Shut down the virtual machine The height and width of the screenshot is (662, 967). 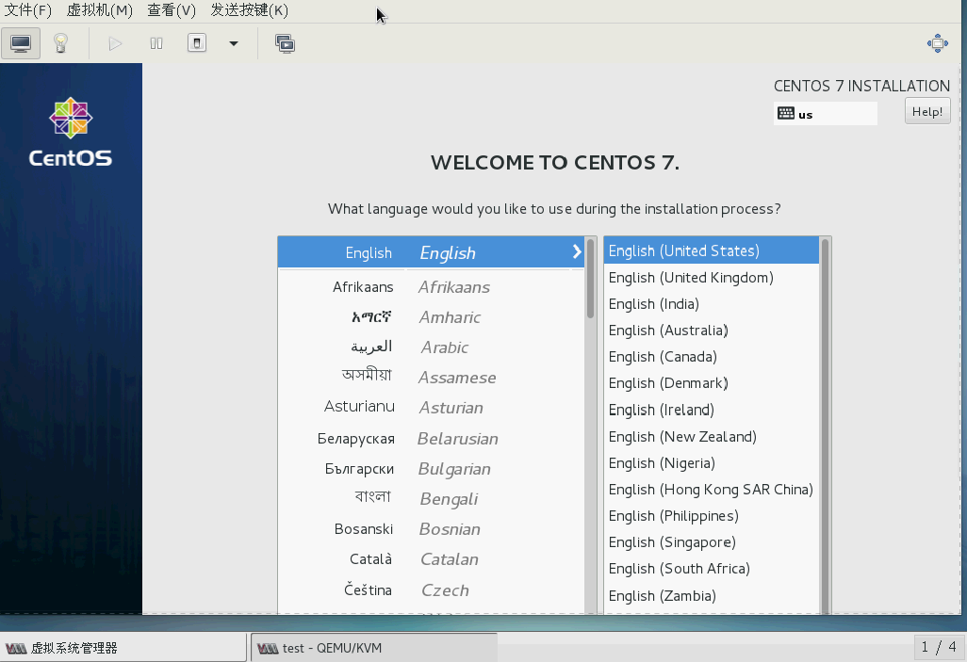tap(197, 43)
